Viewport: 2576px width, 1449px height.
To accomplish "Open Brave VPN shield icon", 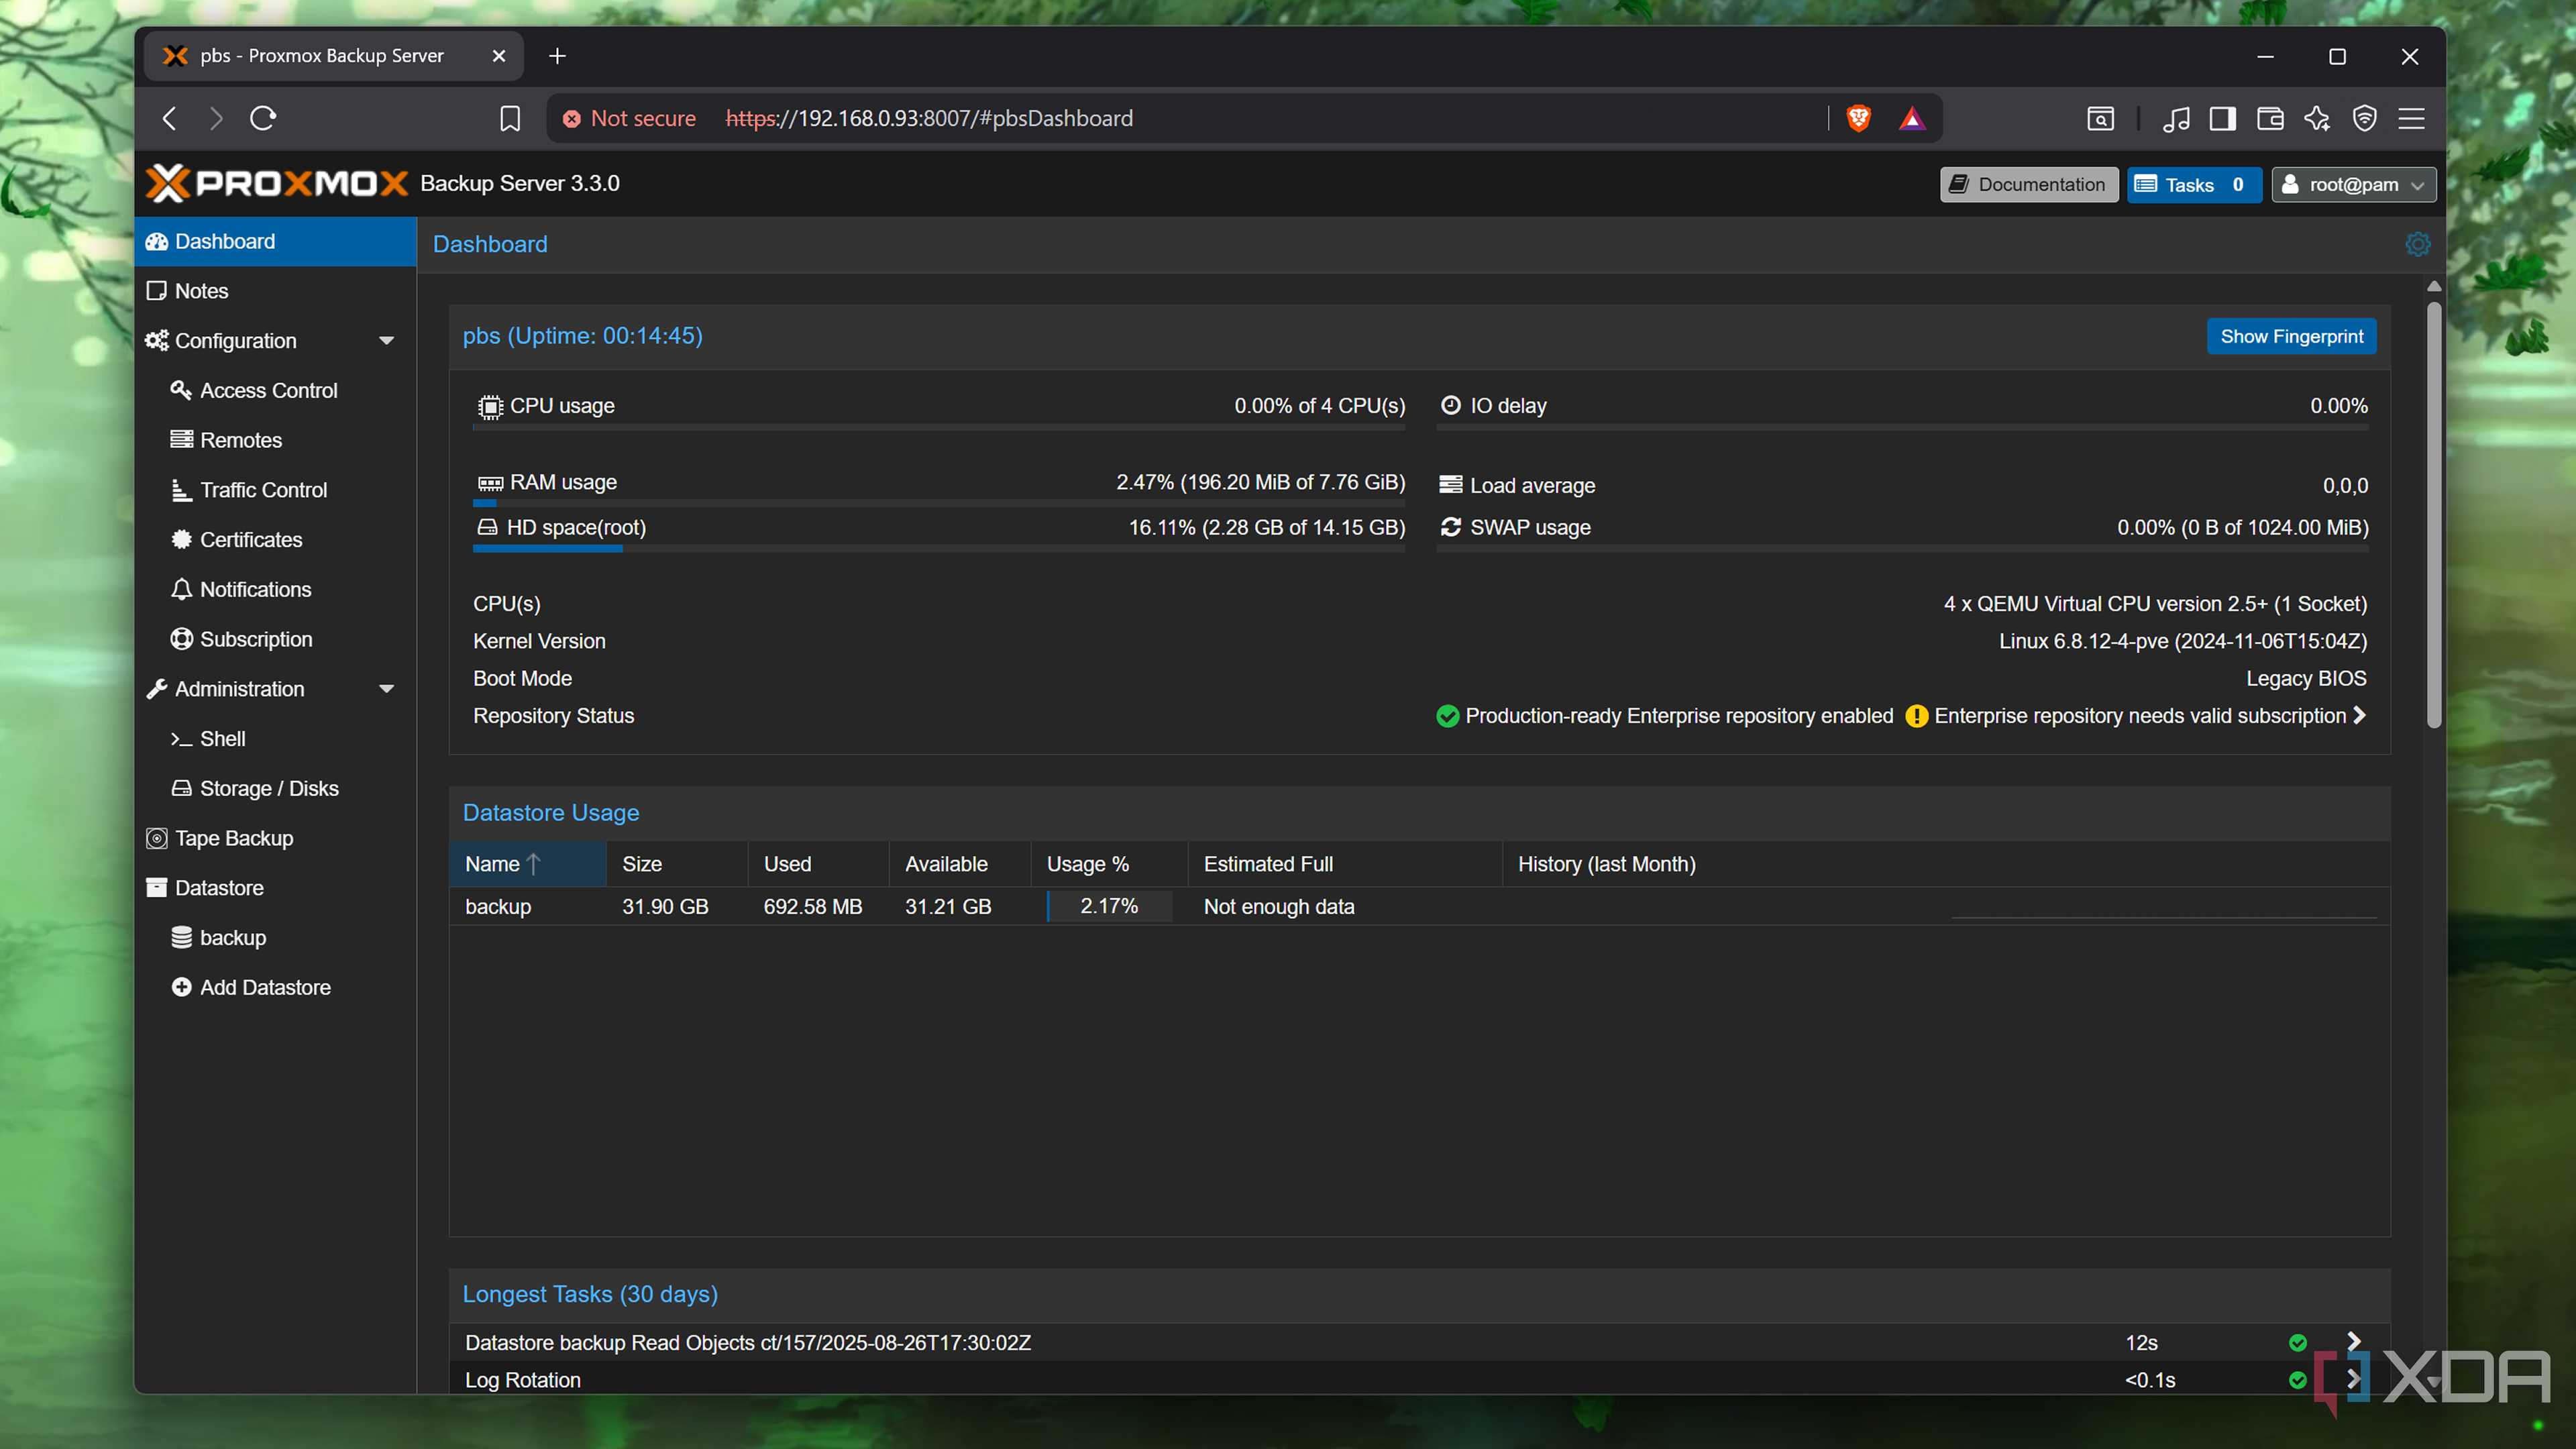I will pos(2364,118).
